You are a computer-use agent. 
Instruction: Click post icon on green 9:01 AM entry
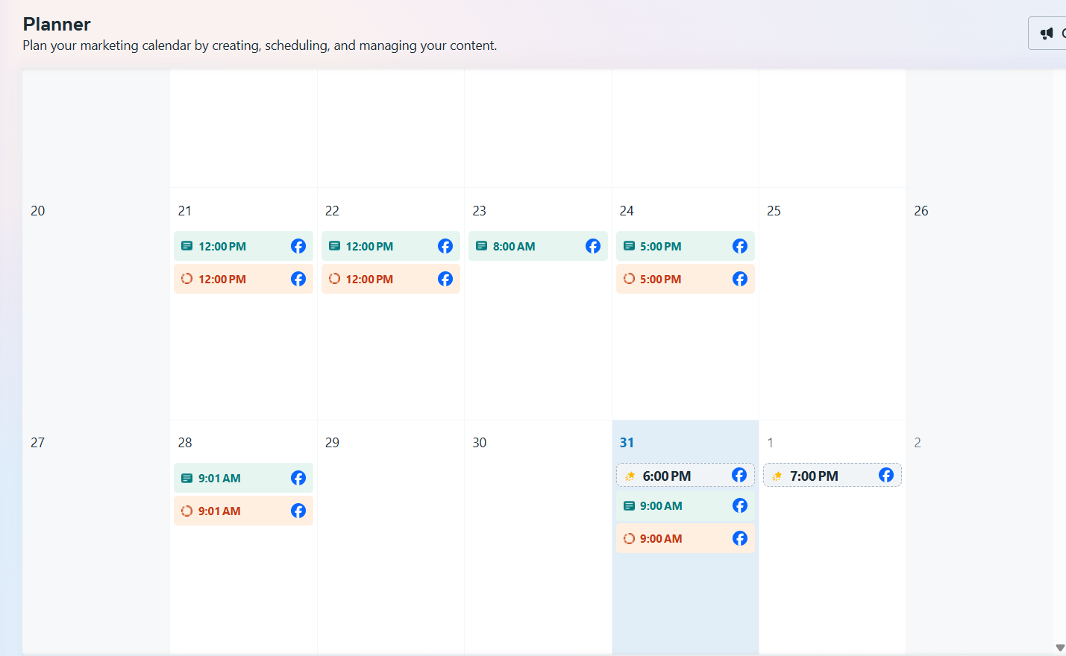186,479
